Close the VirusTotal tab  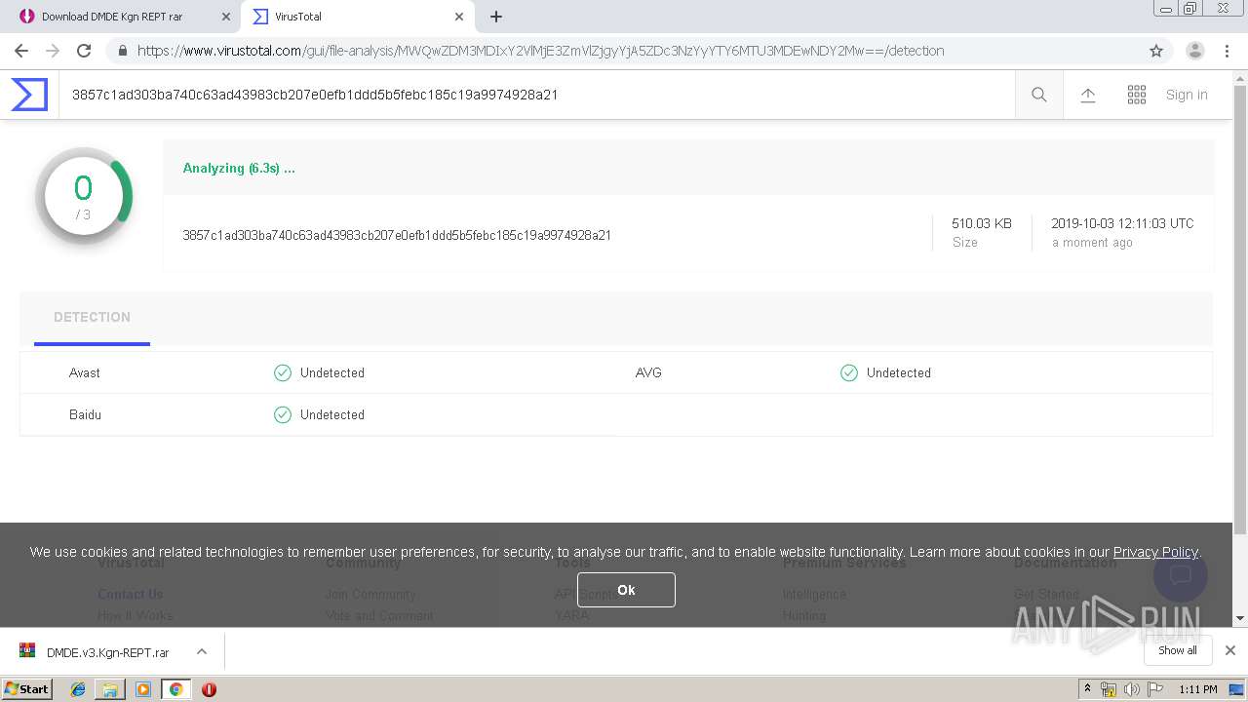pos(459,17)
